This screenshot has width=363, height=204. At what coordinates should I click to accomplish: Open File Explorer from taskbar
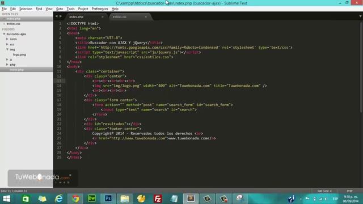tap(125, 199)
